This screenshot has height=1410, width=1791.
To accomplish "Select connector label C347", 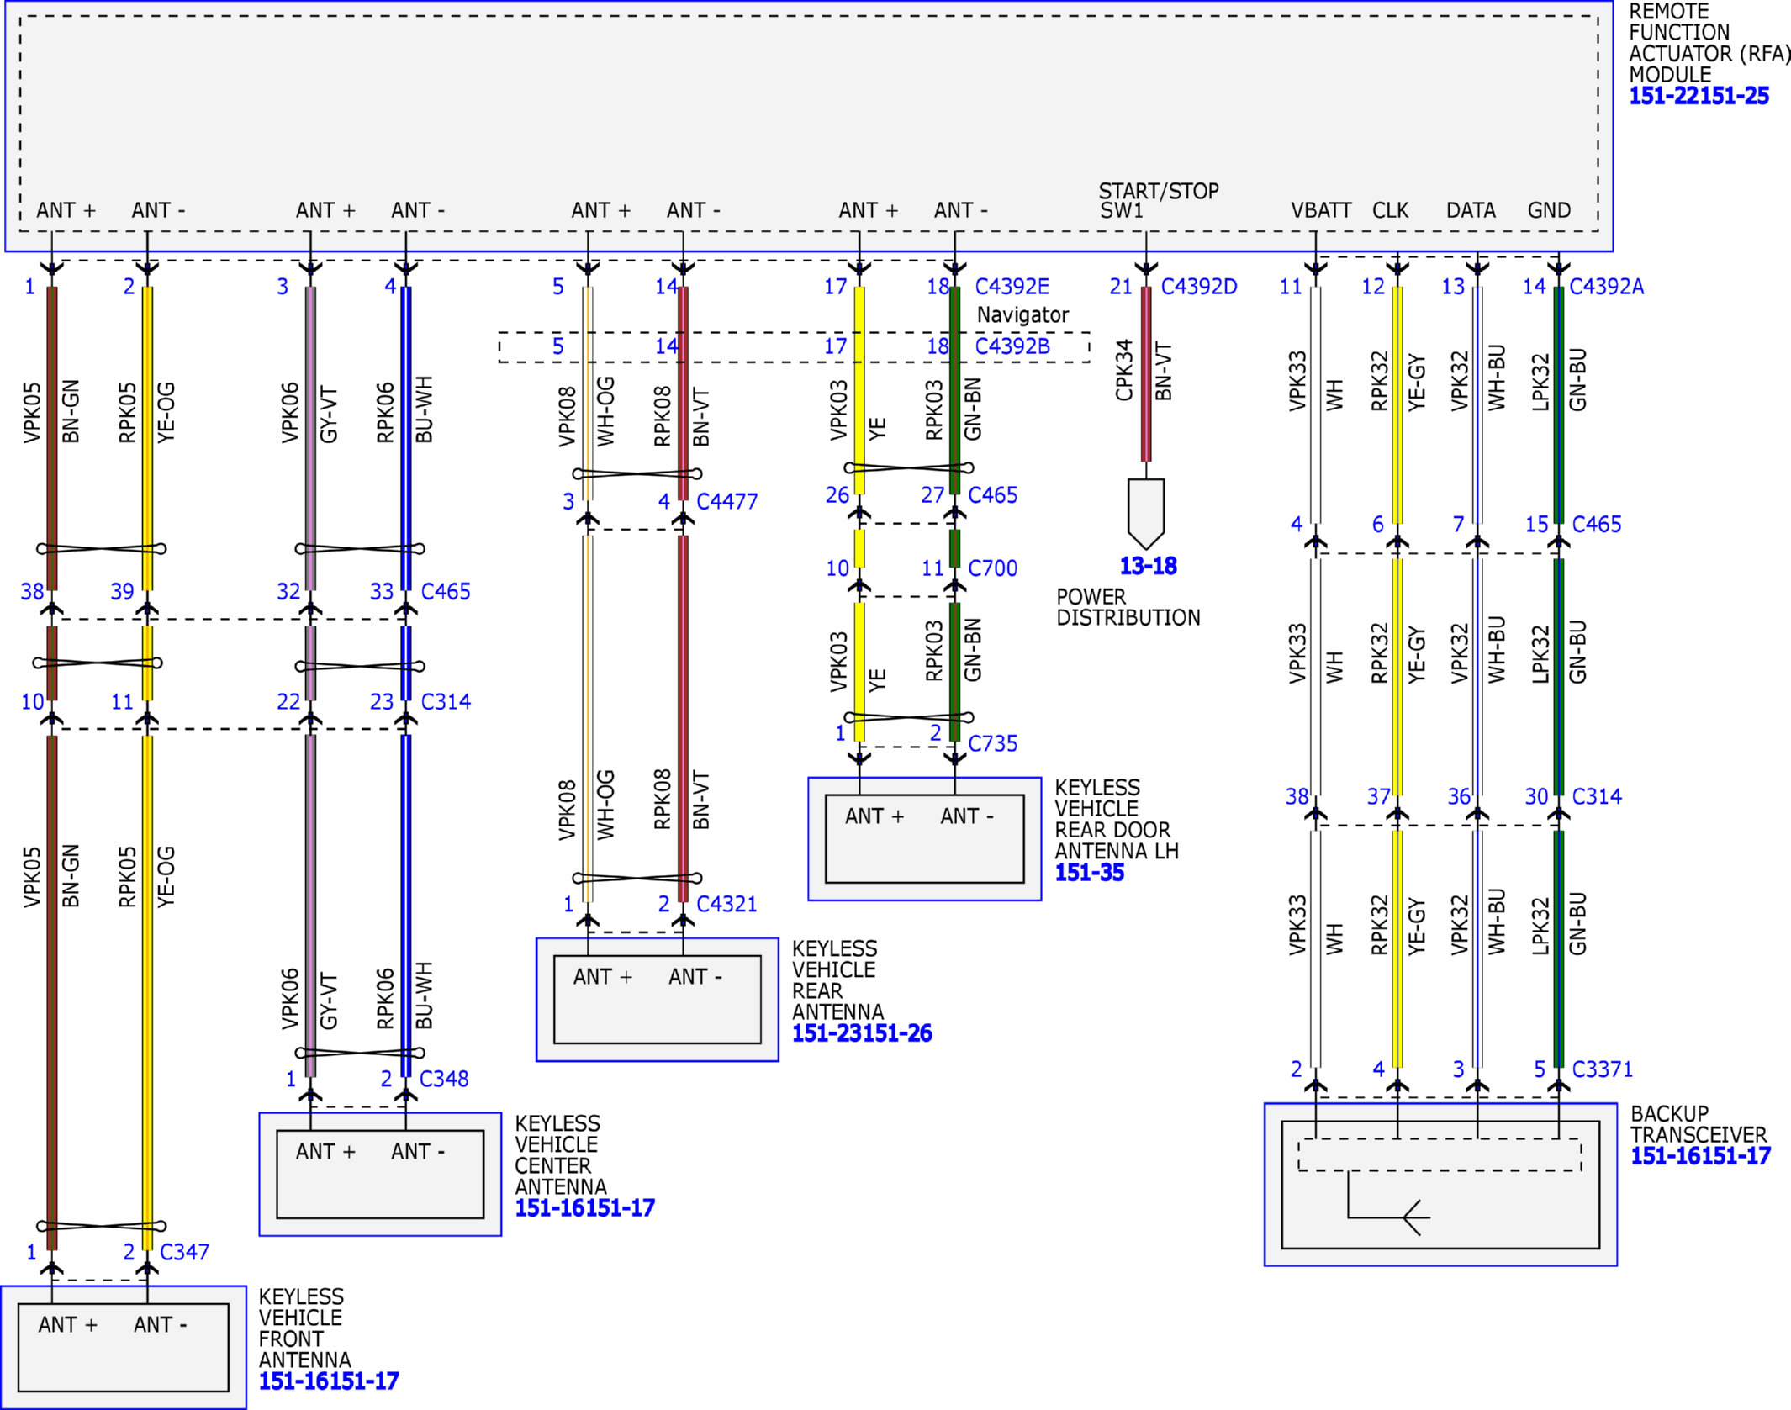I will [184, 1253].
